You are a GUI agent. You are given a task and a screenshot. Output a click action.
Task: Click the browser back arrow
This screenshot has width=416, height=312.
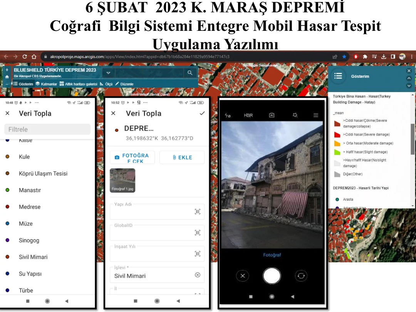(6, 57)
